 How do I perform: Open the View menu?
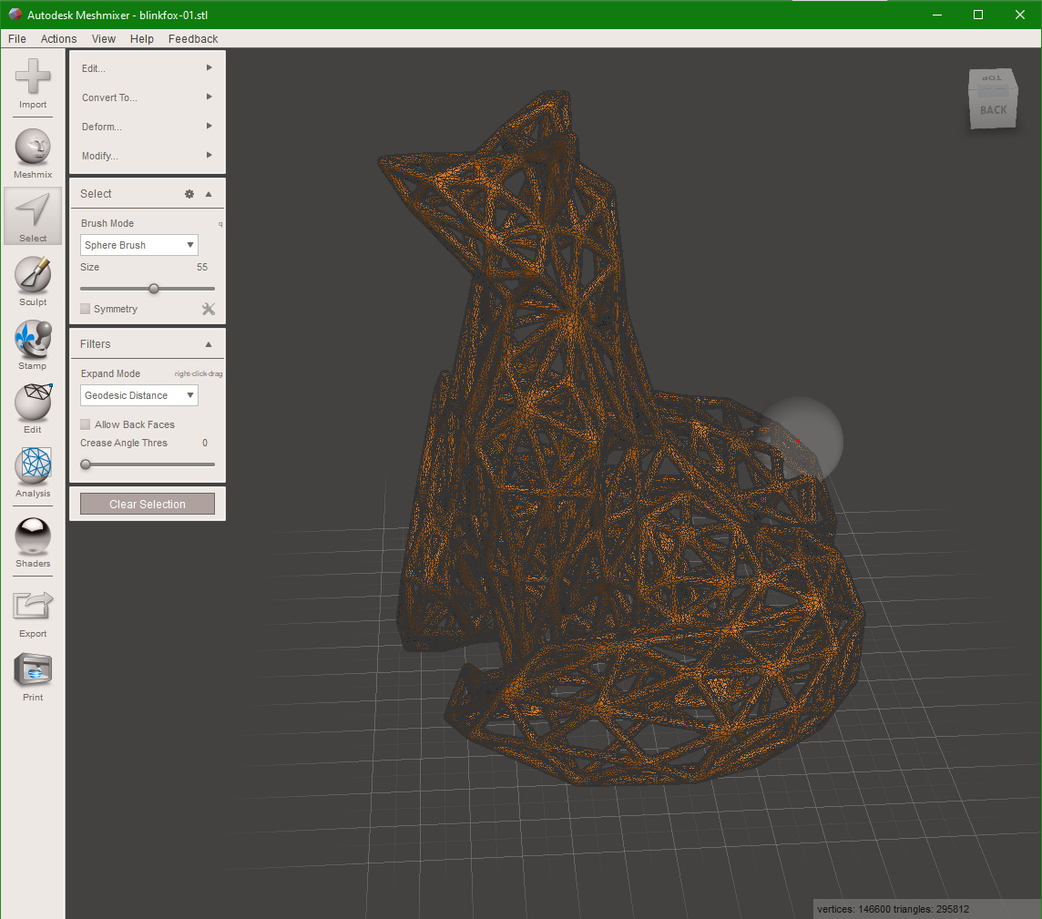pyautogui.click(x=103, y=38)
